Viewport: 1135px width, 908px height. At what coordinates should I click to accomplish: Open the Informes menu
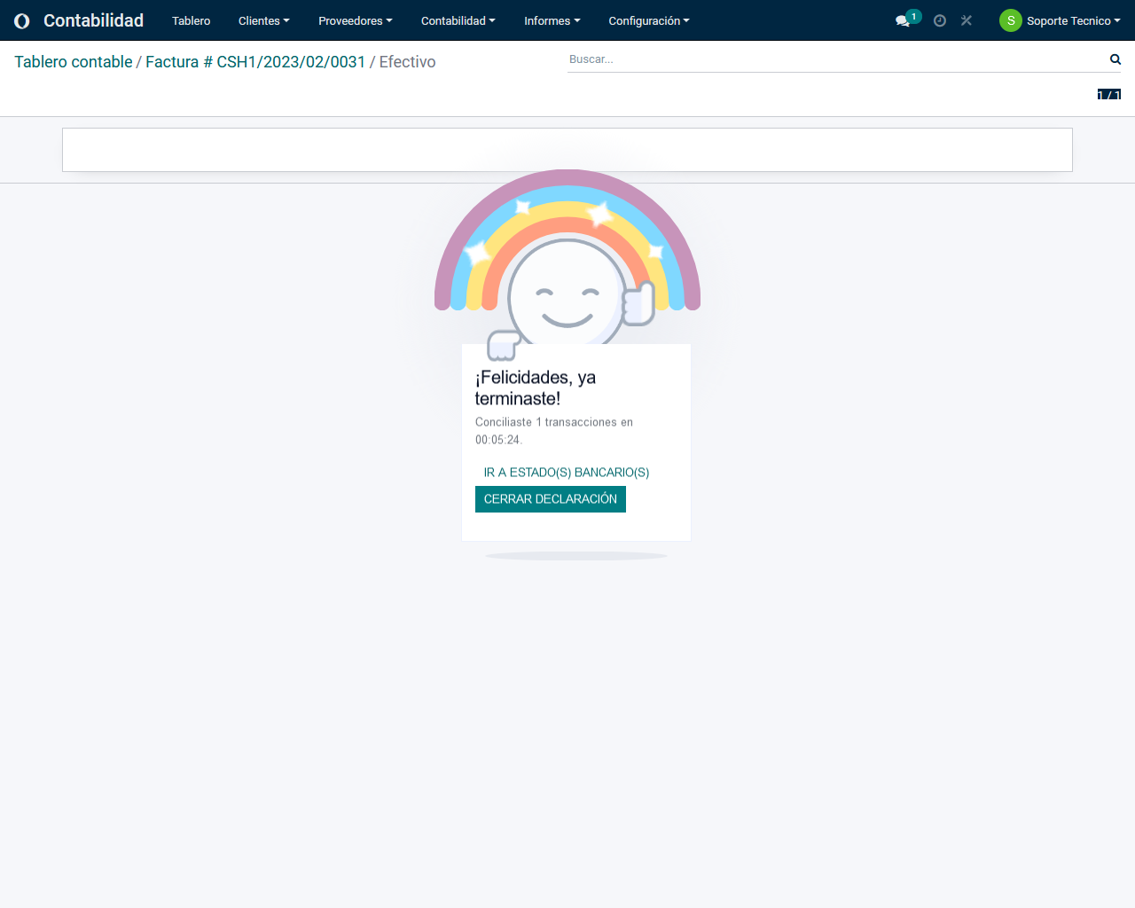click(552, 20)
